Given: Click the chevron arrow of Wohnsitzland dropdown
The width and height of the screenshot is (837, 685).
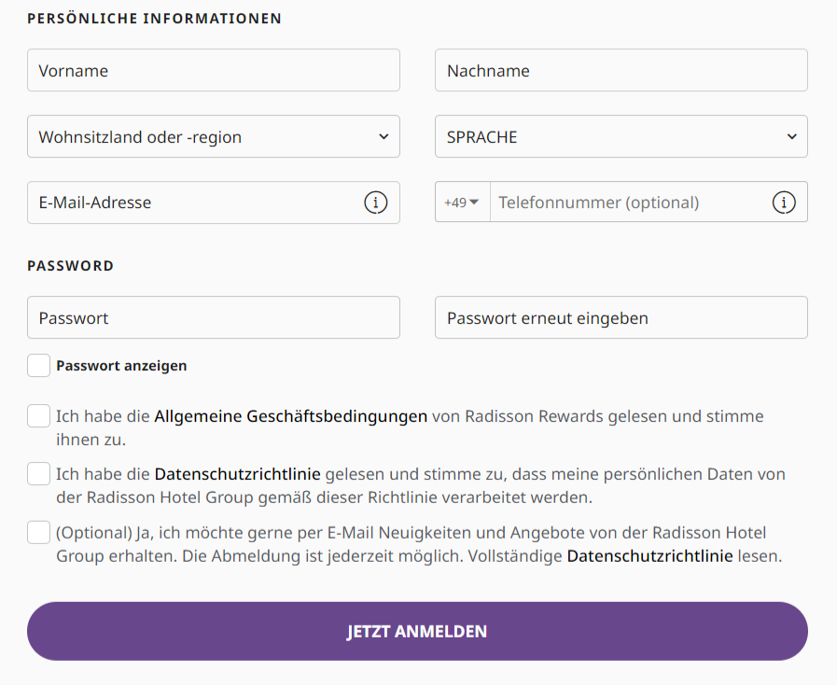Looking at the screenshot, I should [384, 137].
